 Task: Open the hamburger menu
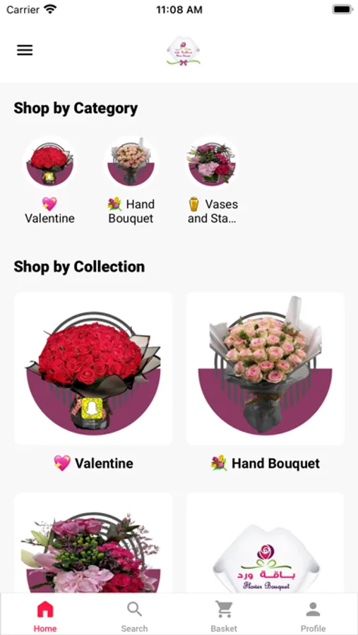[x=25, y=50]
